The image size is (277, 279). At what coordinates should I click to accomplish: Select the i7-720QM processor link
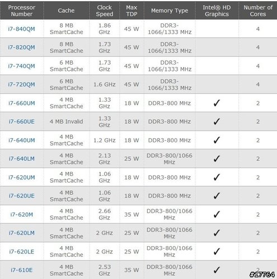(x=21, y=84)
